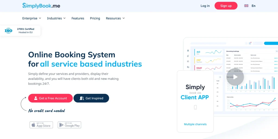Screen dimensions: 278x139
Task: Click the phone icon on the Client APP card
Action: pyautogui.click(x=195, y=107)
